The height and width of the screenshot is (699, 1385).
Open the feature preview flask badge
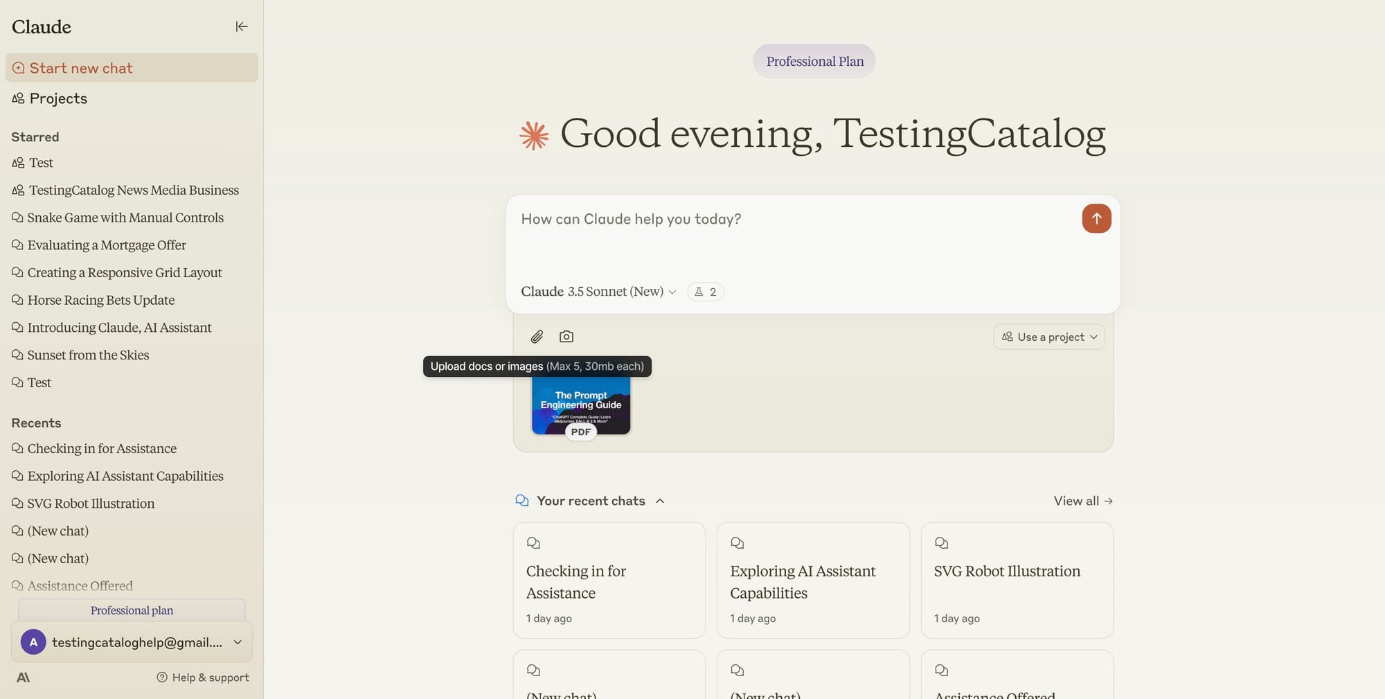pos(705,292)
